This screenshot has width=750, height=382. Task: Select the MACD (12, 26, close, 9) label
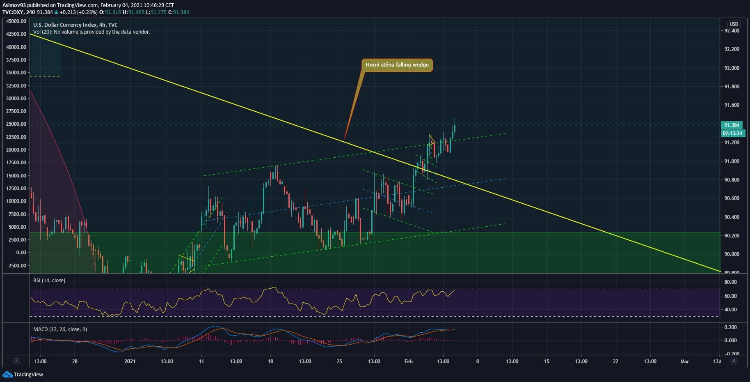[x=60, y=329]
